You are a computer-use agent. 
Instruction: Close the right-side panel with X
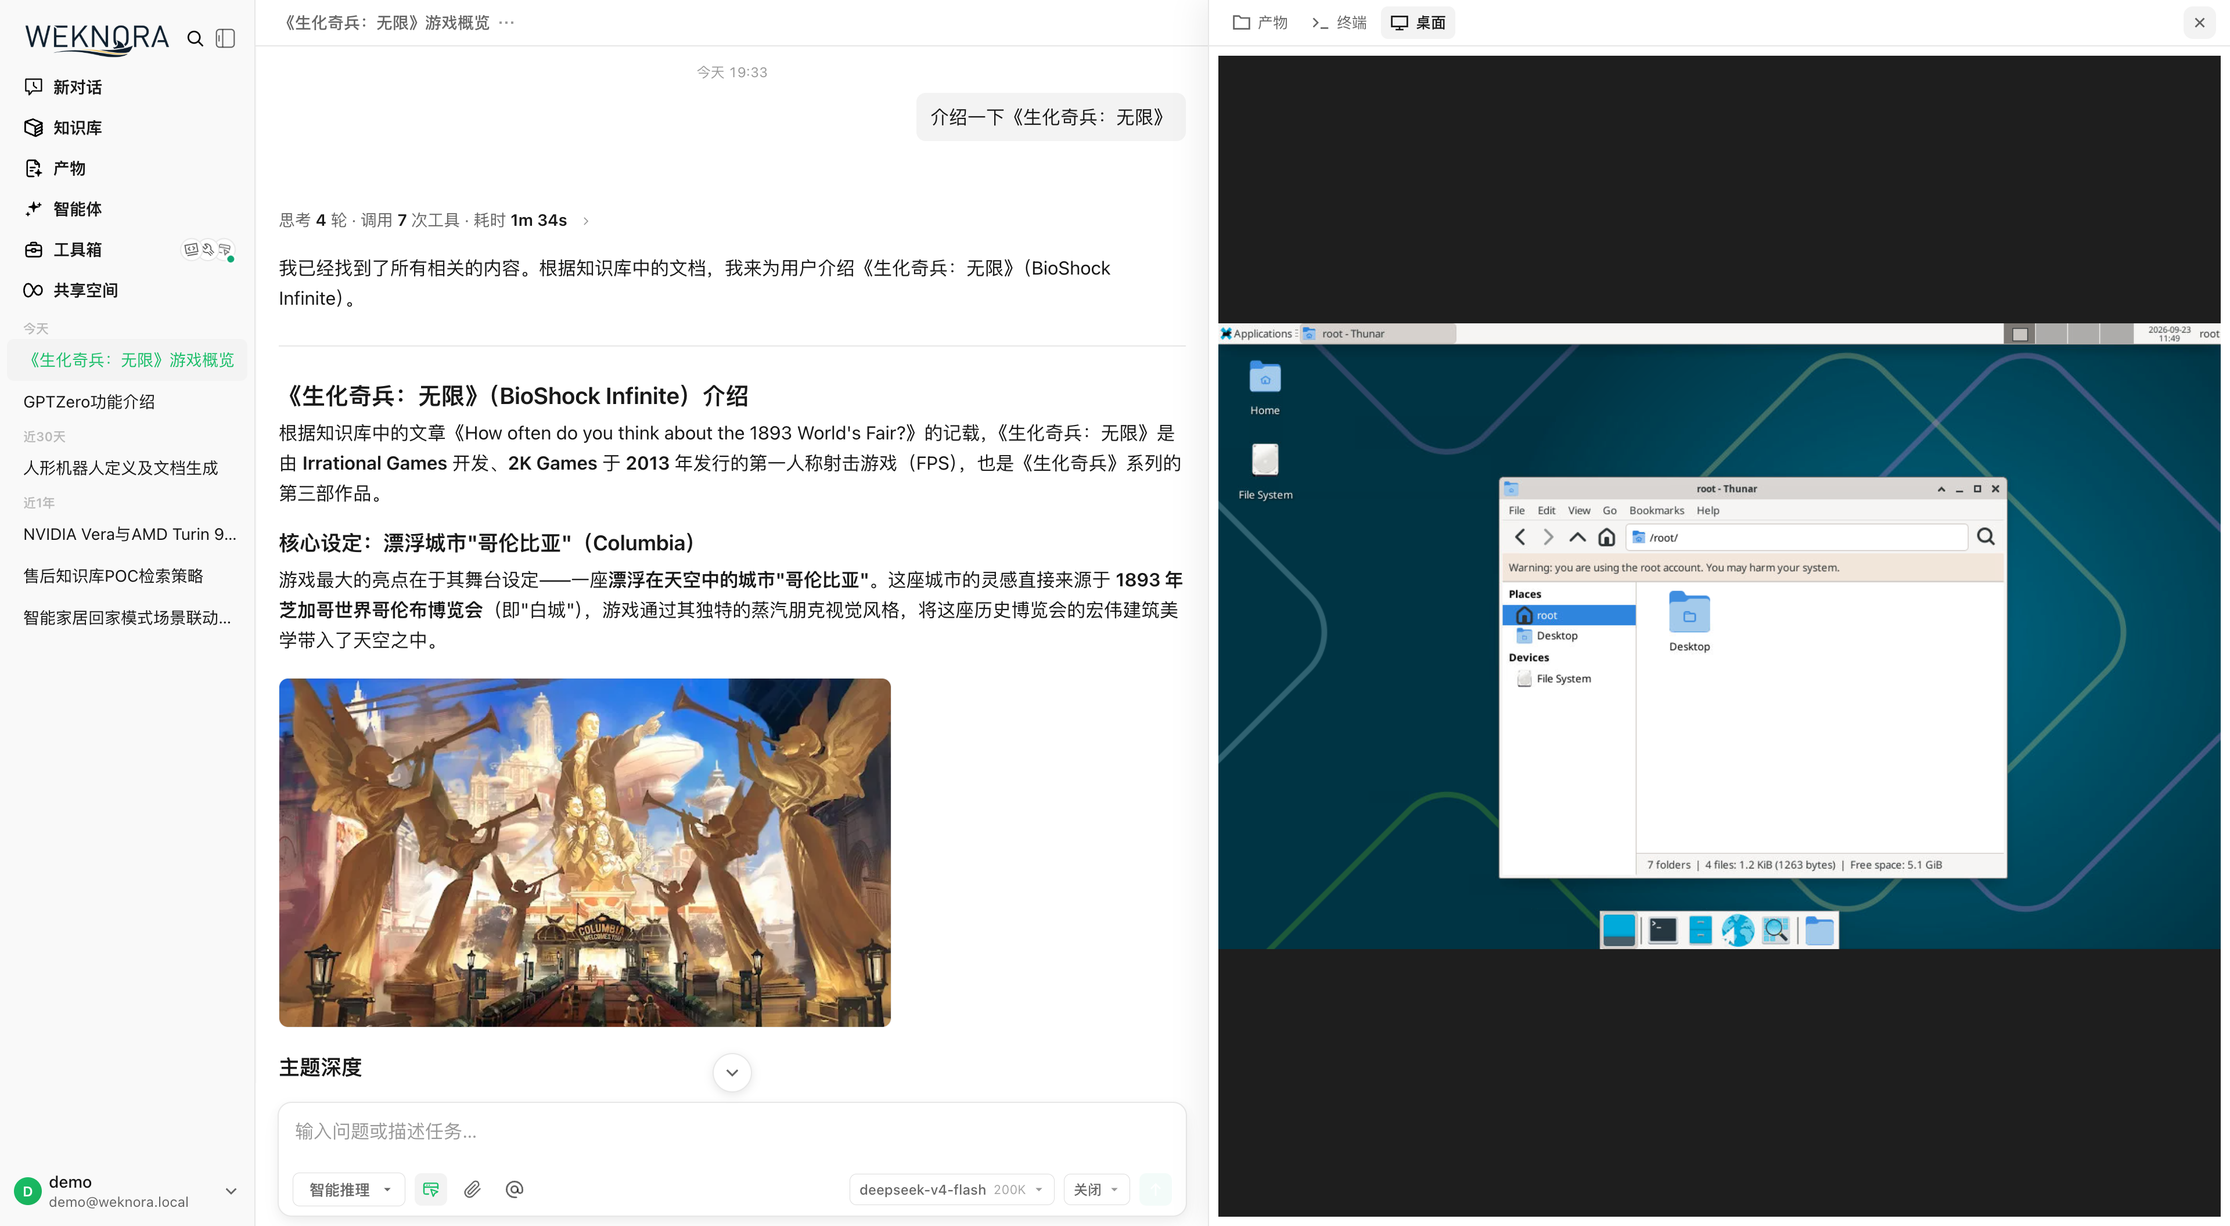click(x=2199, y=23)
